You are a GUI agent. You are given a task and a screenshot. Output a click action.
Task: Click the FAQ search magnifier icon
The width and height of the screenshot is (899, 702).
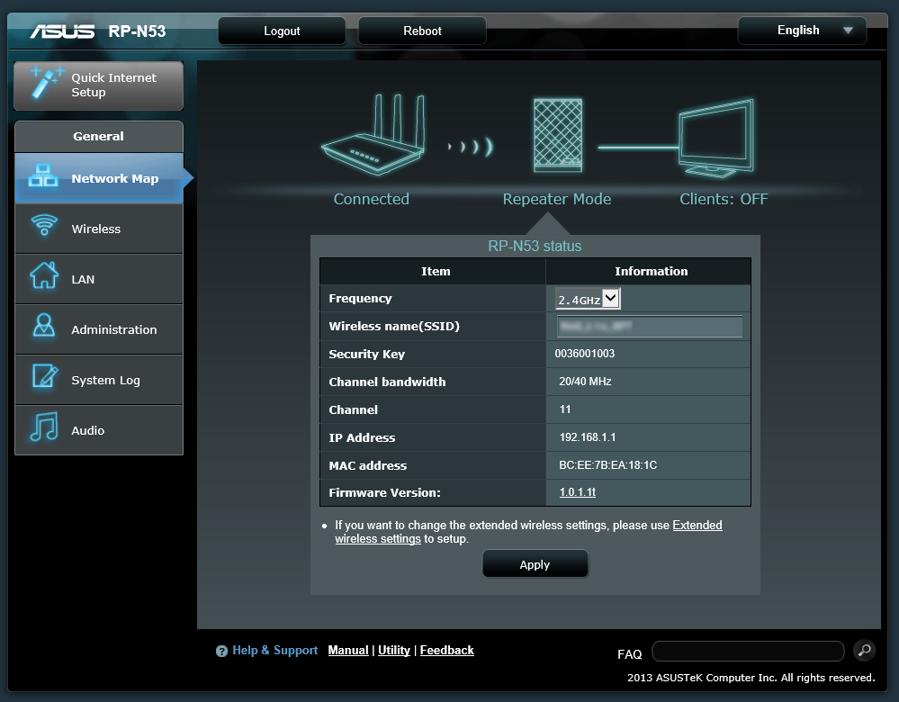pyautogui.click(x=864, y=651)
